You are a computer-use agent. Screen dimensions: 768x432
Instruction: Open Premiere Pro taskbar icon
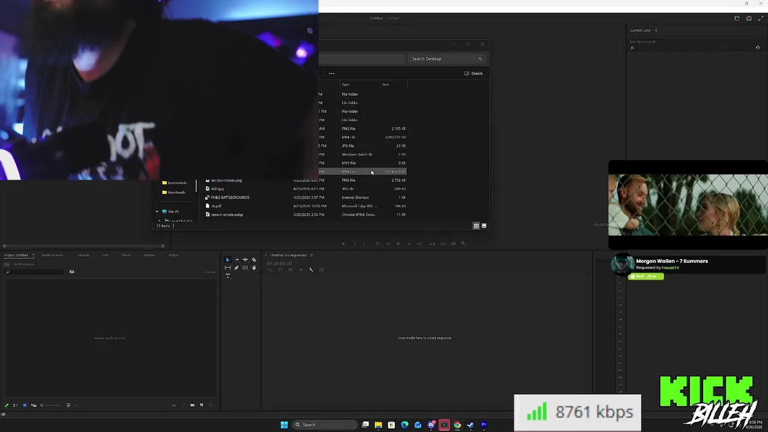[x=484, y=425]
